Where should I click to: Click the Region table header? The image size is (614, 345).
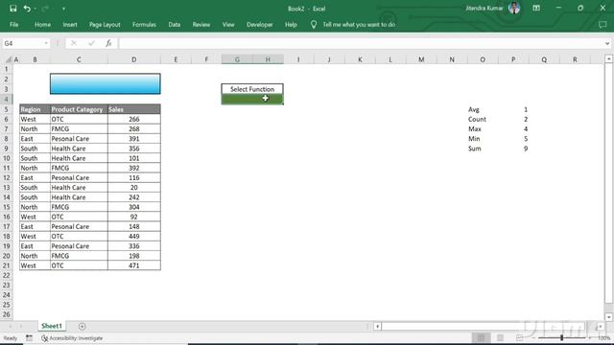(35, 109)
